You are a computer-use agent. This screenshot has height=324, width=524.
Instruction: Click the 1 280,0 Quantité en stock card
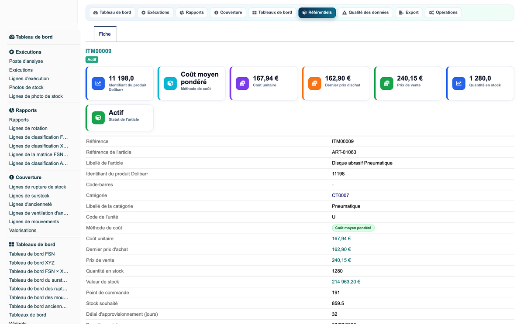(480, 83)
